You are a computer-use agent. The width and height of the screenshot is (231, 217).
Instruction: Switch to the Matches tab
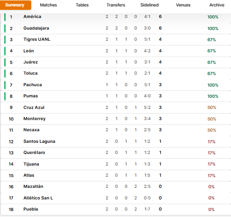(48, 5)
